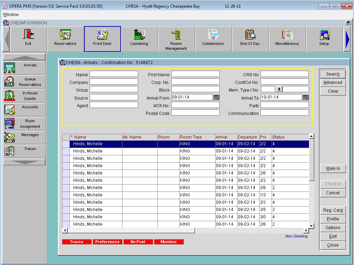Open Traces in the sidebar
354x265 pixels.
point(24,151)
